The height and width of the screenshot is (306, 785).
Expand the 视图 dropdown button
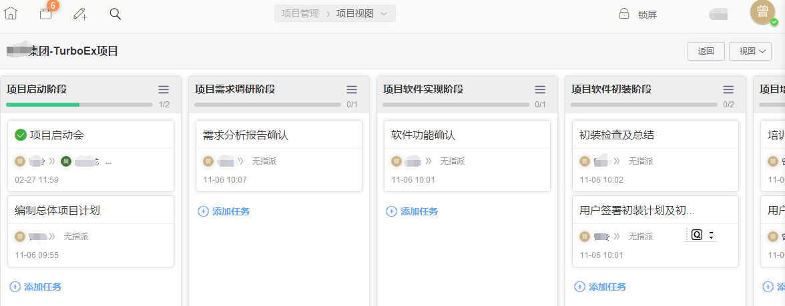750,51
